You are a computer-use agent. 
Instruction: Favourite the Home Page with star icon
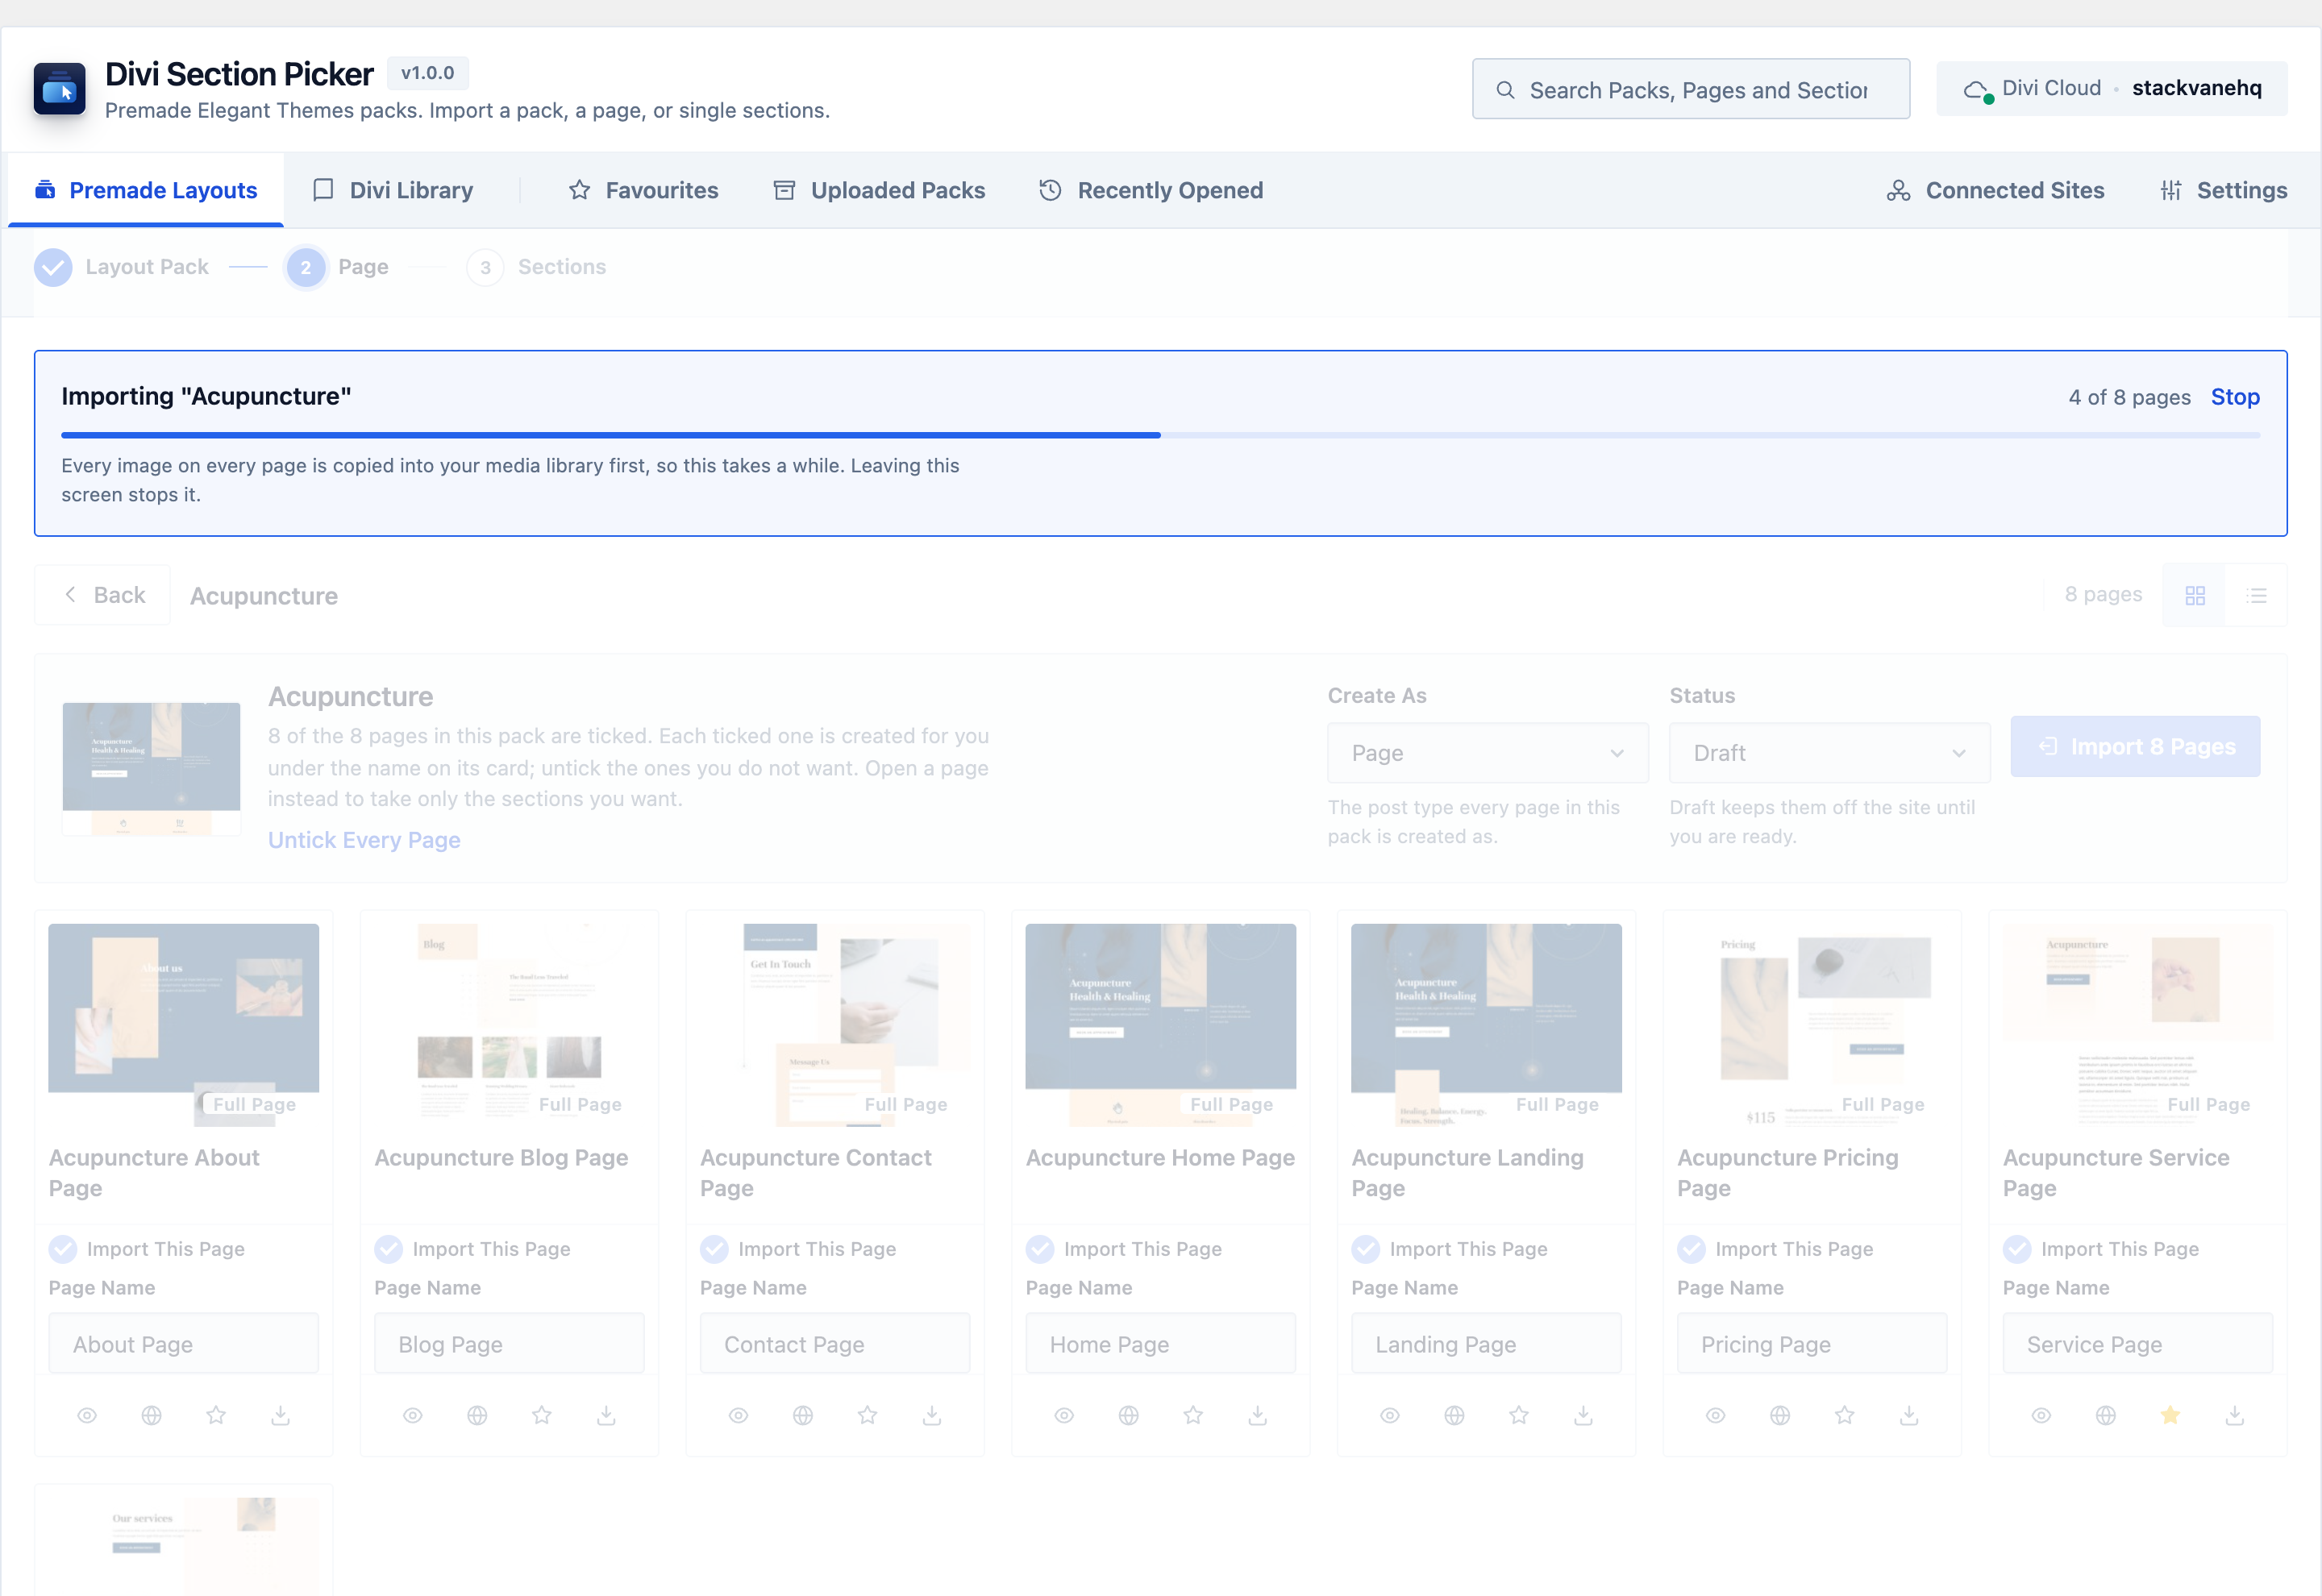pyautogui.click(x=1193, y=1415)
